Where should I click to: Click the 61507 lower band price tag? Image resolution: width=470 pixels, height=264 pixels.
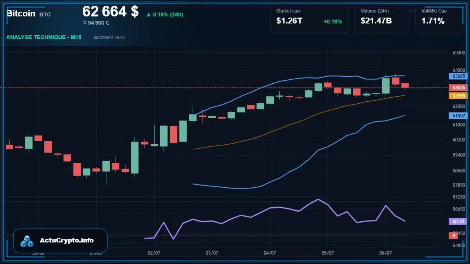(459, 115)
